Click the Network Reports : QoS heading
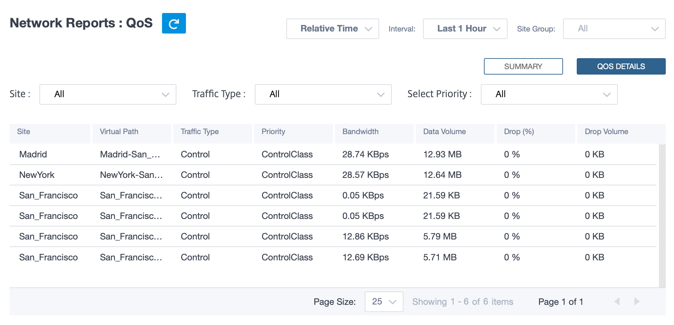Viewport: 674px width, 325px height. [81, 23]
